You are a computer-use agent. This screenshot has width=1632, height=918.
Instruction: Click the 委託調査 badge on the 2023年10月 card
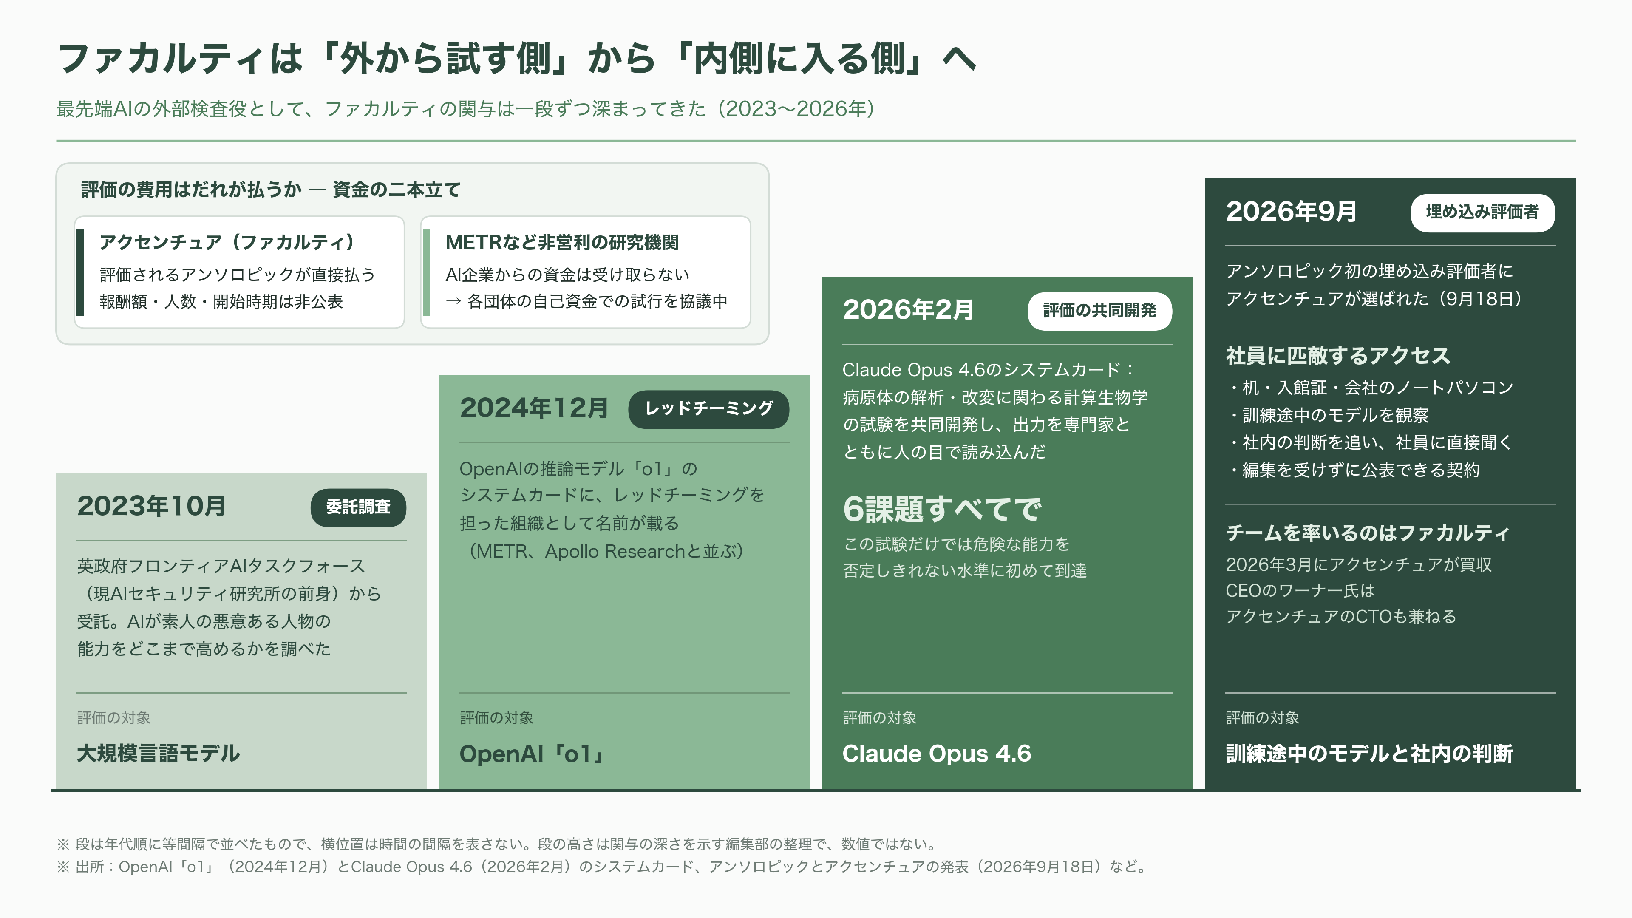358,507
